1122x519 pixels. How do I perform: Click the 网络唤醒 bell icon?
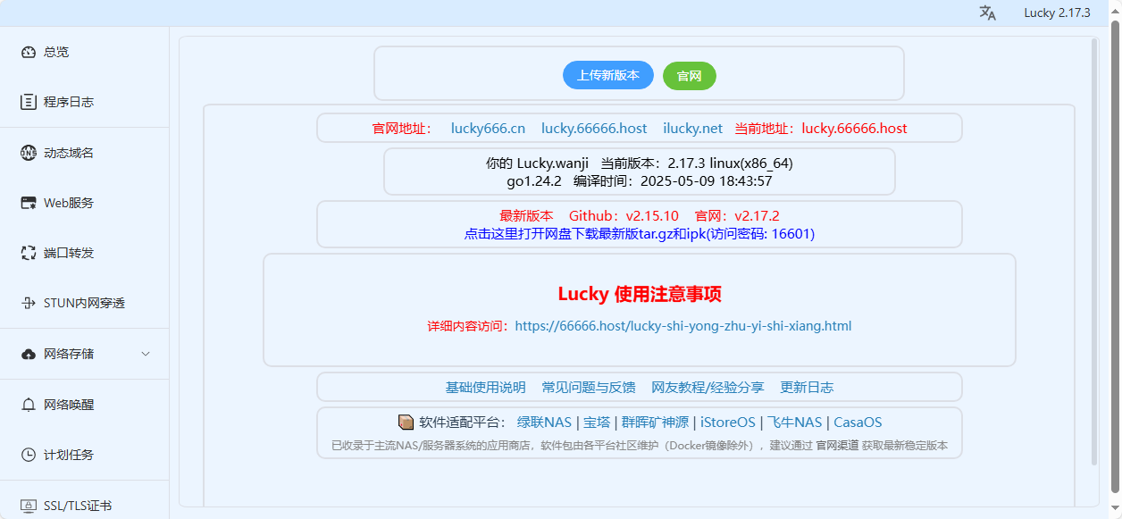[28, 405]
